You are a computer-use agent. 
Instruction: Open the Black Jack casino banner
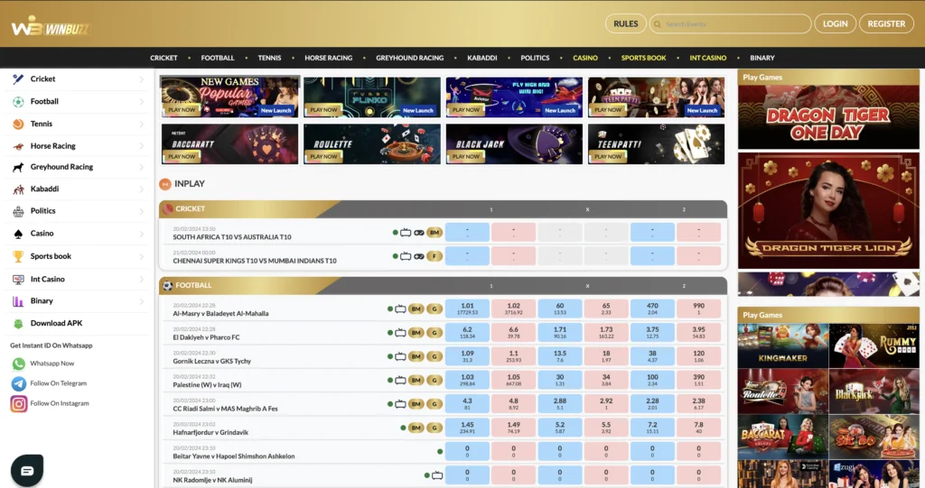click(514, 143)
